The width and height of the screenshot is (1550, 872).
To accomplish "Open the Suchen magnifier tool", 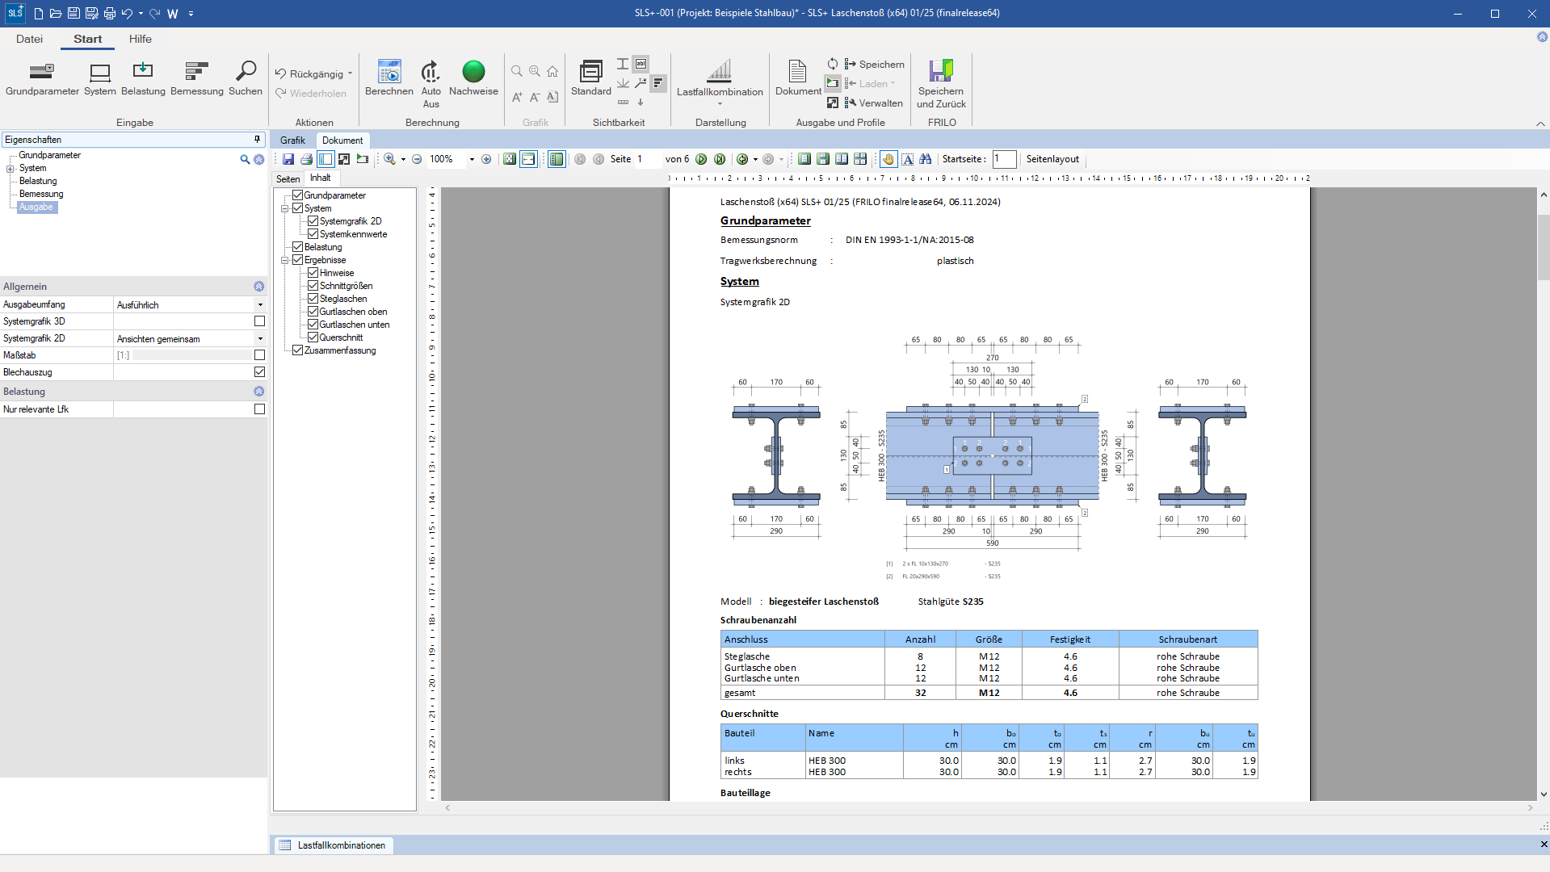I will pos(246,79).
